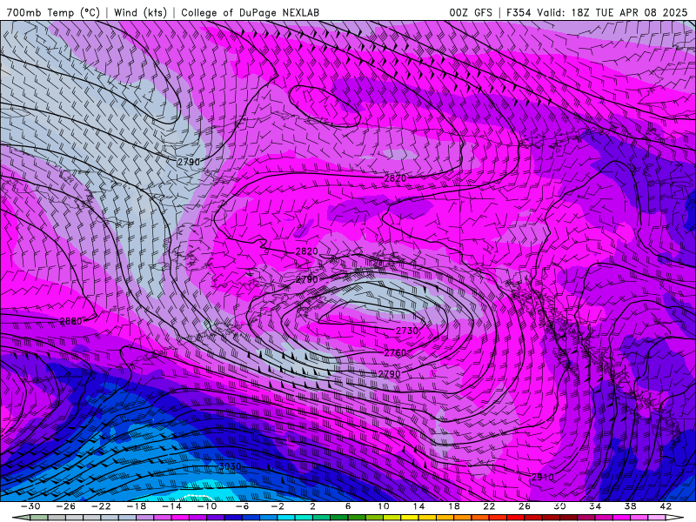Click the "700mb Temp (°C)" title text

pyautogui.click(x=53, y=12)
